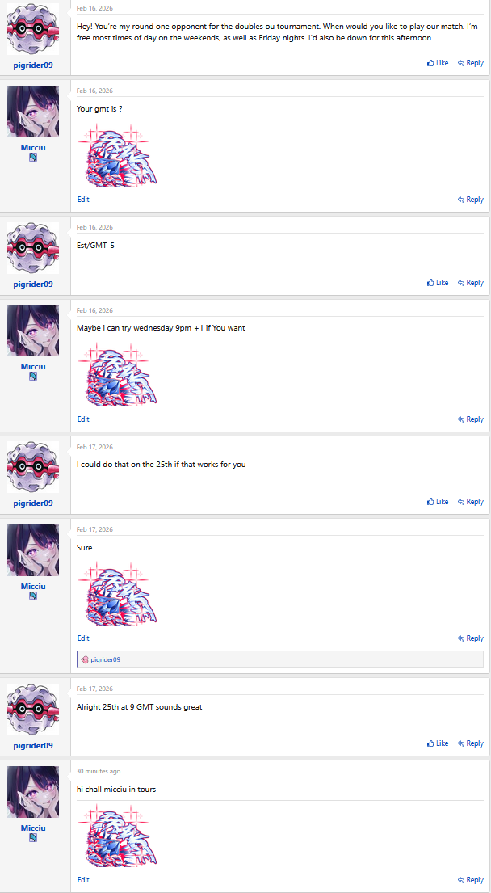Like the 'I could do that on the 25th' post
This screenshot has width=491, height=893.
[438, 502]
